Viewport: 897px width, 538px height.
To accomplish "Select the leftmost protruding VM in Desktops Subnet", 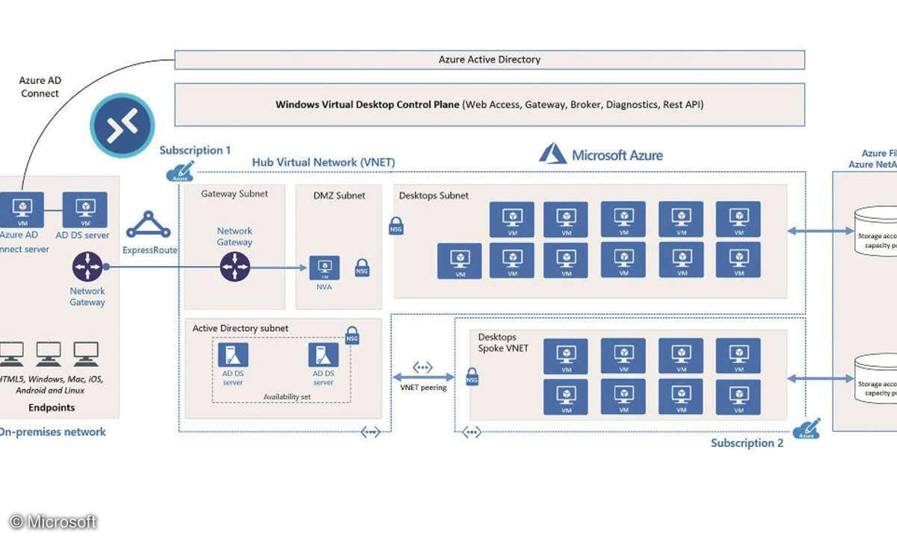I will coord(460,262).
